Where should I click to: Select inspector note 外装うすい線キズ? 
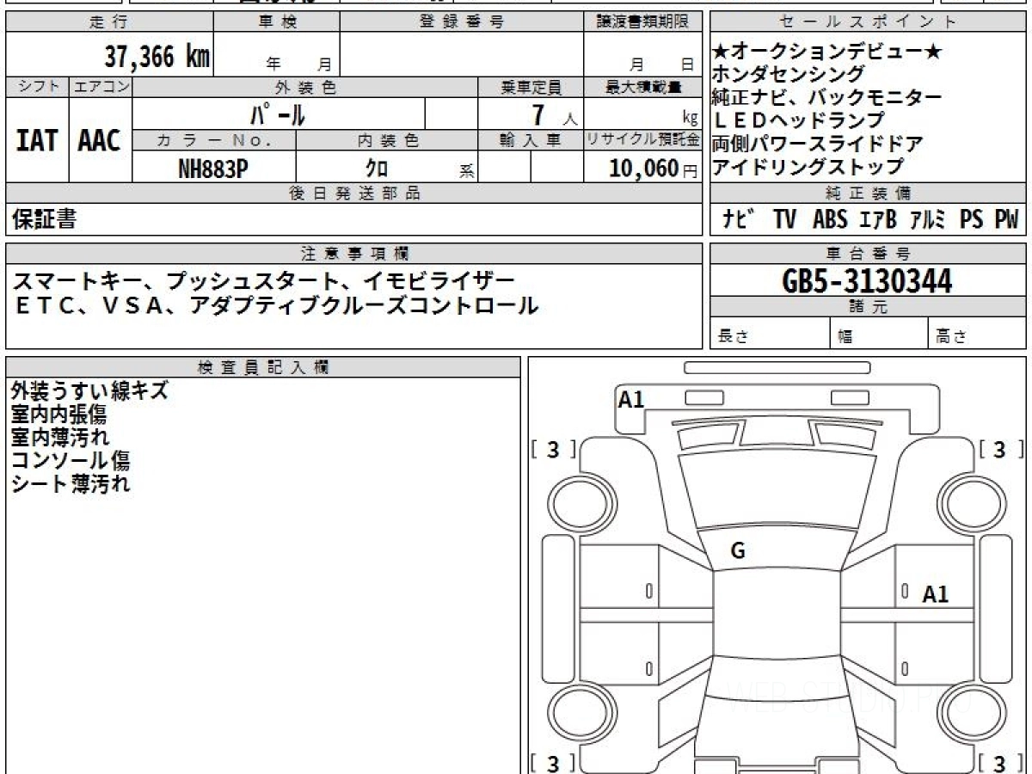(x=89, y=391)
